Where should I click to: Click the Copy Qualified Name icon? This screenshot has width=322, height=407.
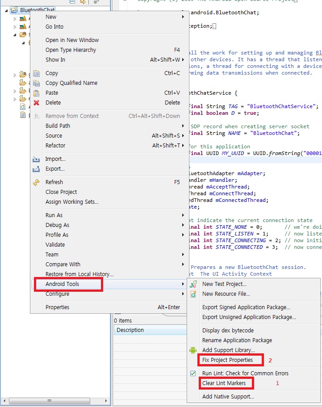pos(36,83)
